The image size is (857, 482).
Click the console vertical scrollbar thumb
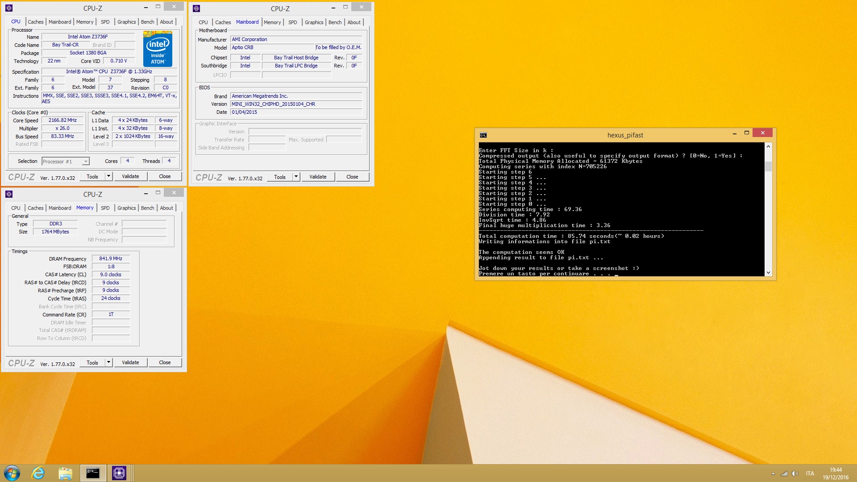coord(768,166)
